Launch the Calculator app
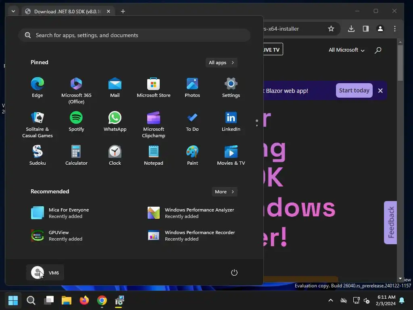 pyautogui.click(x=76, y=155)
